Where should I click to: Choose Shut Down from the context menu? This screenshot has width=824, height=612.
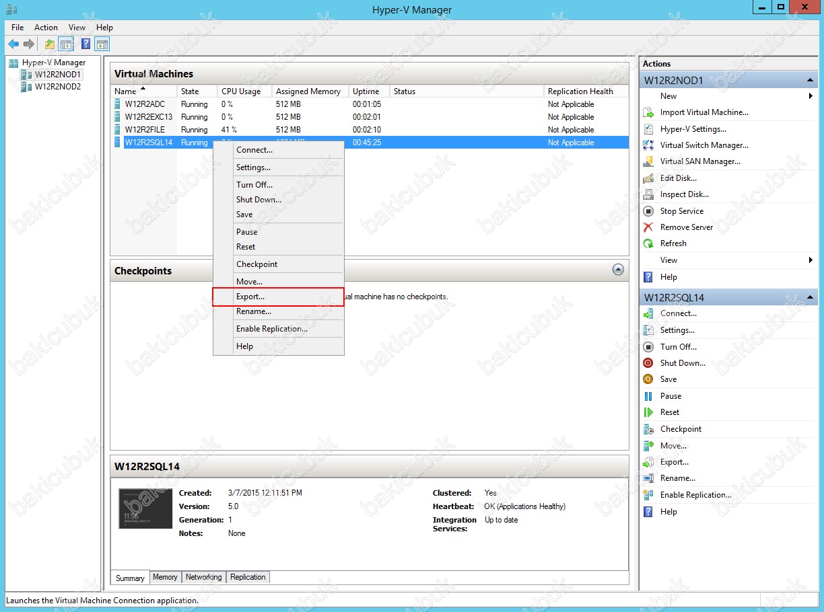pos(279,200)
